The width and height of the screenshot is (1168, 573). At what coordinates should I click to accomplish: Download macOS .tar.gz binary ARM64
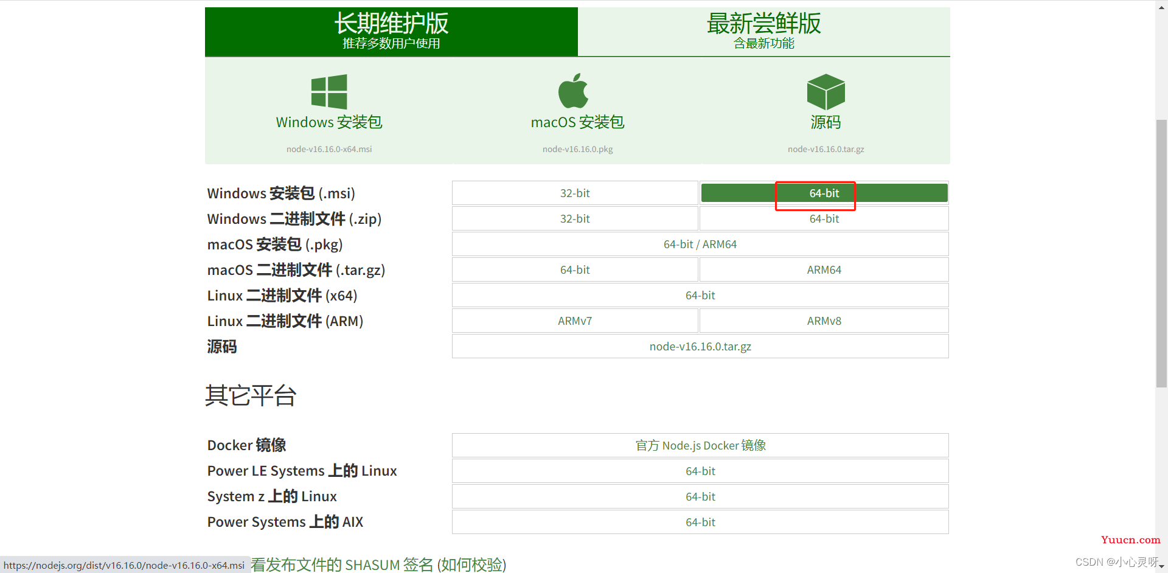click(x=824, y=269)
